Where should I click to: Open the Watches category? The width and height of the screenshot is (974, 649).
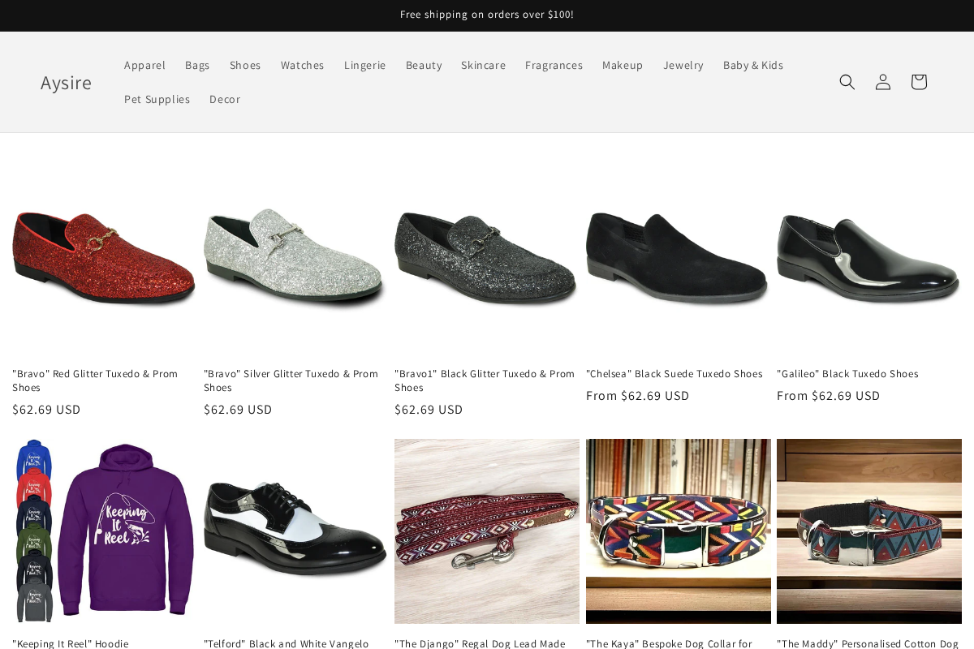pyautogui.click(x=302, y=65)
